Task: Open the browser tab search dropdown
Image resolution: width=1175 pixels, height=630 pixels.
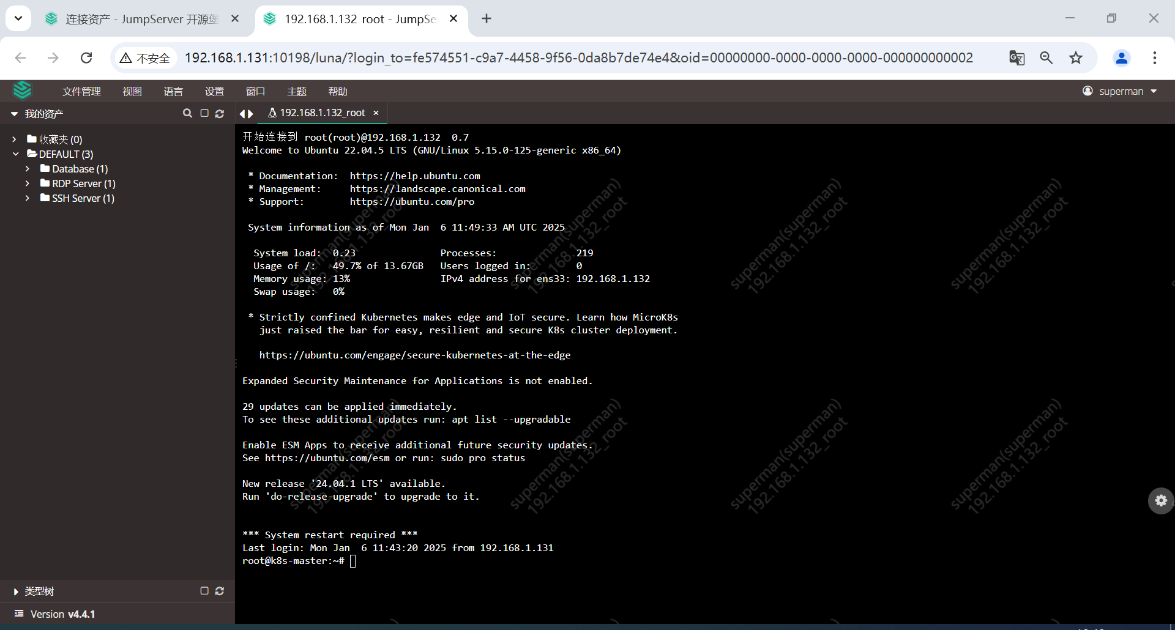Action: pyautogui.click(x=18, y=18)
